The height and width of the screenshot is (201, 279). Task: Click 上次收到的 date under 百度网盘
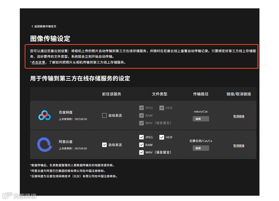point(73,119)
